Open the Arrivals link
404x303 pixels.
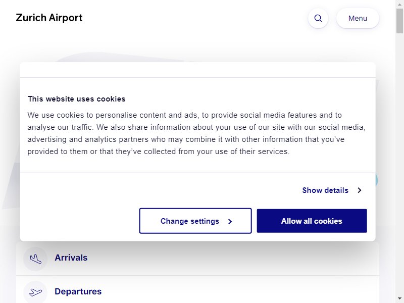click(x=71, y=258)
